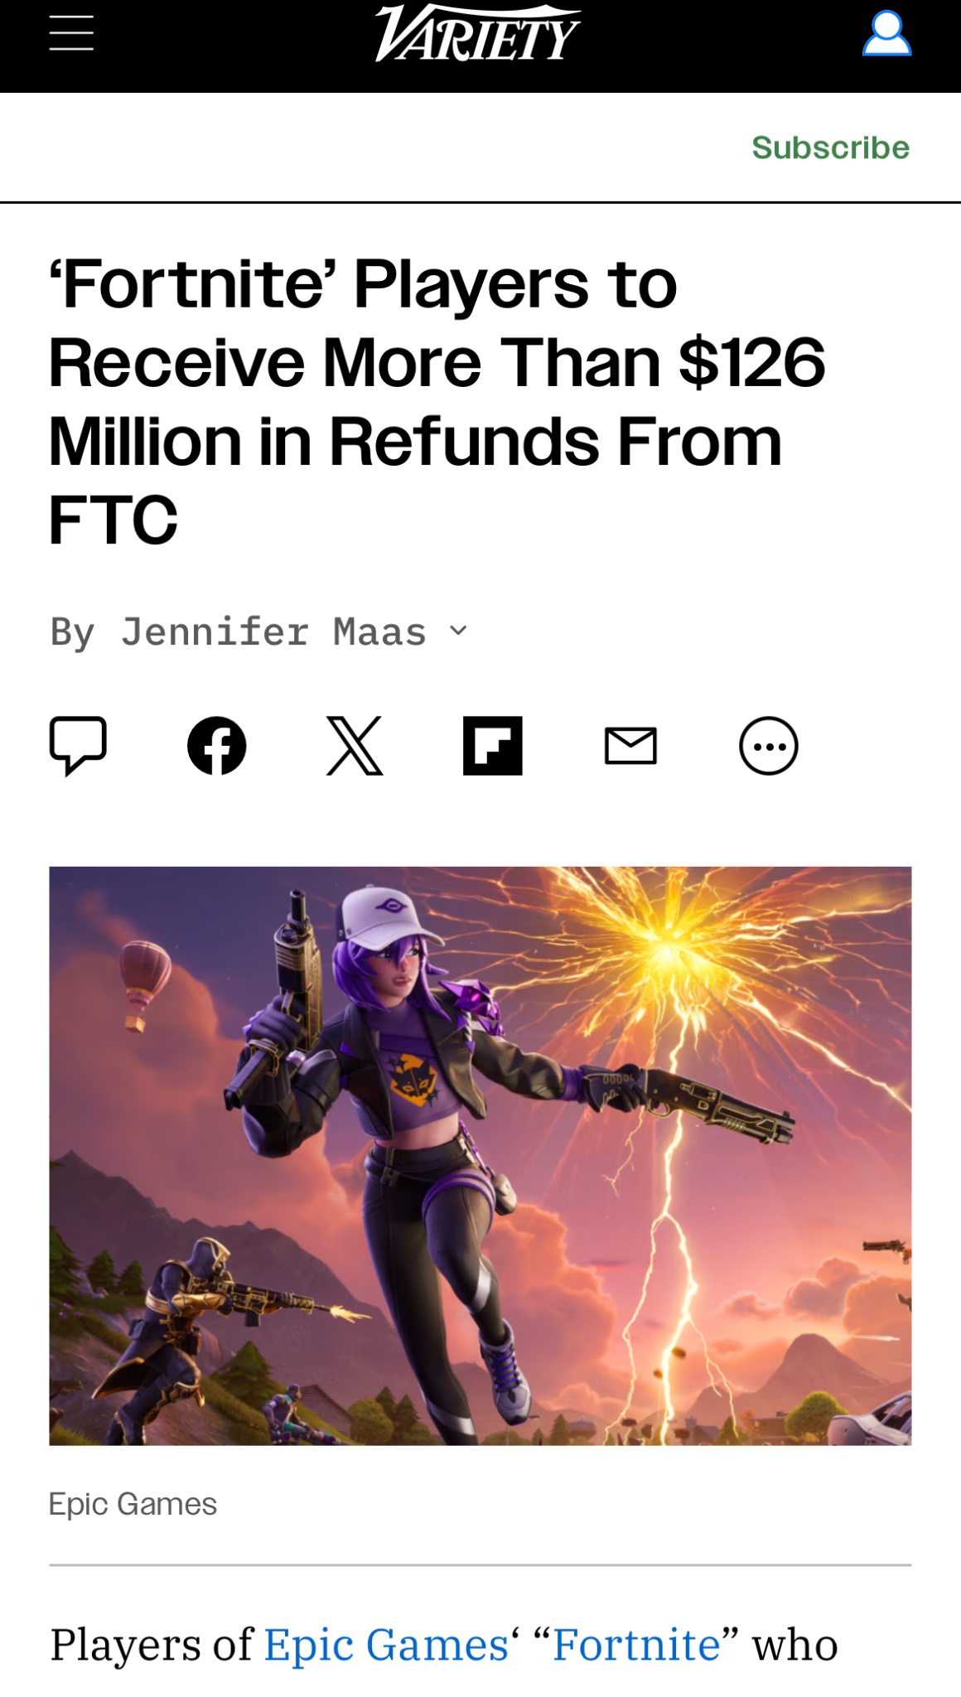
Task: Open the Fortnite hero image
Action: (480, 1156)
